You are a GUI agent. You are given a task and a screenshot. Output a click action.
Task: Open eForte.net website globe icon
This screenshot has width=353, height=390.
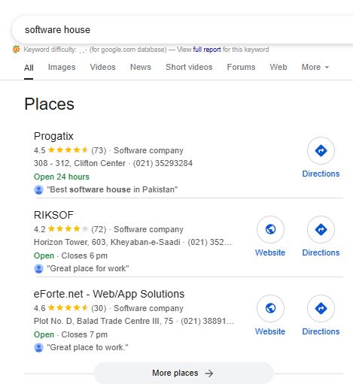[270, 308]
